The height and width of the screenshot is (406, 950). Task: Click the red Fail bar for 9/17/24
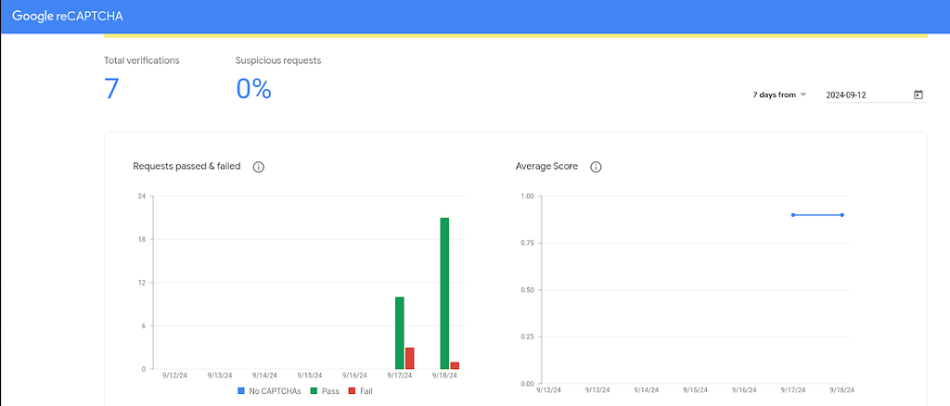pos(409,358)
